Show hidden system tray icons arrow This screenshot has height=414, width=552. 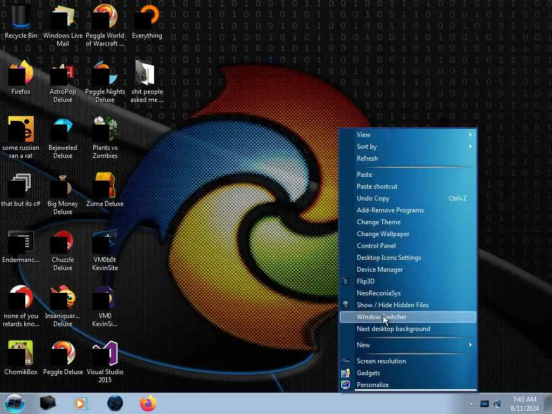point(471,404)
